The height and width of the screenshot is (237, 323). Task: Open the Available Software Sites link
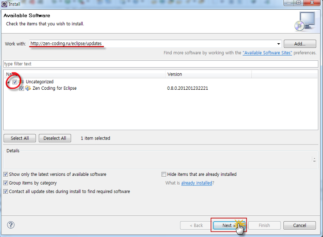click(x=267, y=53)
